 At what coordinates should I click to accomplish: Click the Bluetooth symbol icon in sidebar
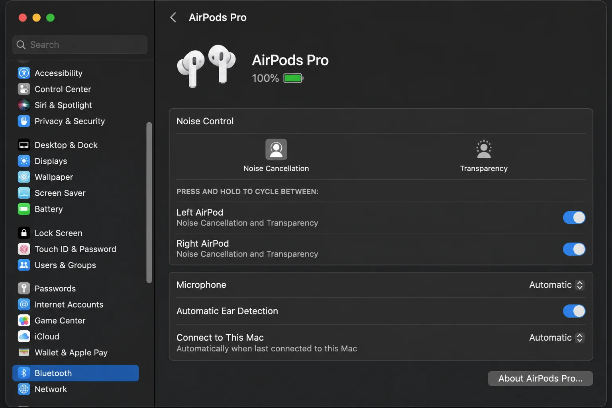point(24,373)
